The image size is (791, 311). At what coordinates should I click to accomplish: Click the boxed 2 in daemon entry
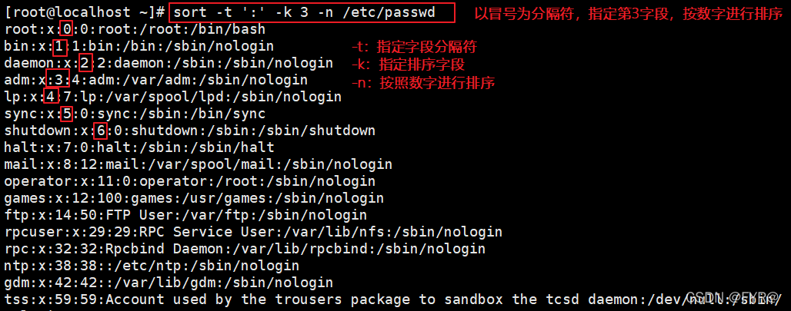click(85, 64)
